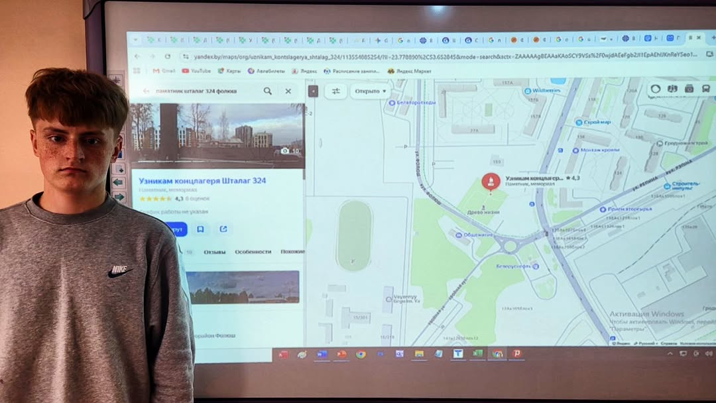Viewport: 716px width, 403px height.
Task: Open Excel from the Windows taskbar
Action: [x=477, y=354]
